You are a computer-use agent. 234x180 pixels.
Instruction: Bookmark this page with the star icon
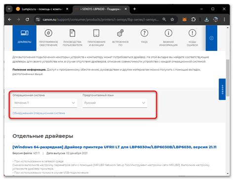(x=172, y=19)
